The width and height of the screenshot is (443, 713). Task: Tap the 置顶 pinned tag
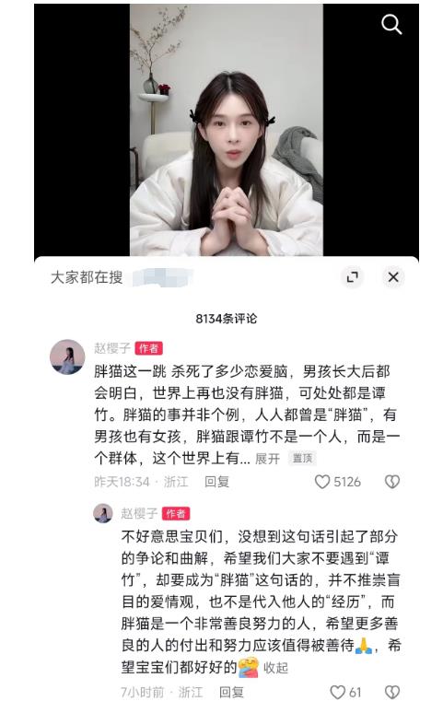[302, 459]
